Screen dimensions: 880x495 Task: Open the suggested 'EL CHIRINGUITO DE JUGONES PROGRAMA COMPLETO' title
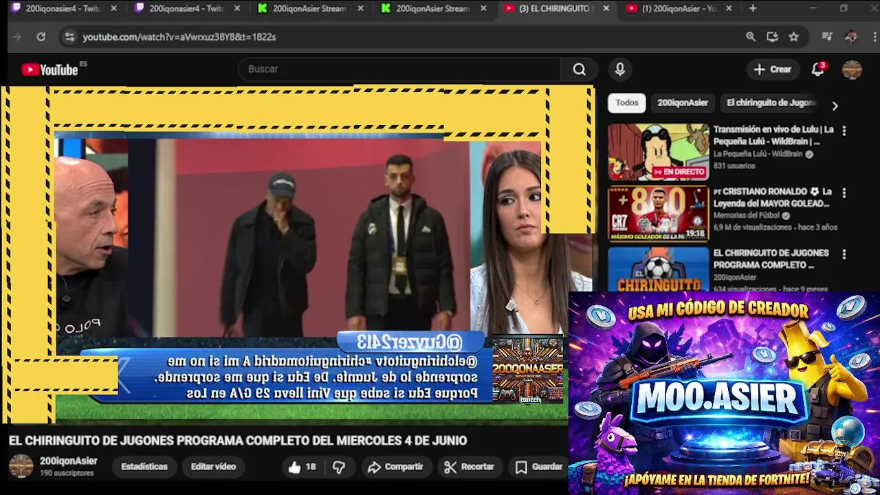coord(771,258)
